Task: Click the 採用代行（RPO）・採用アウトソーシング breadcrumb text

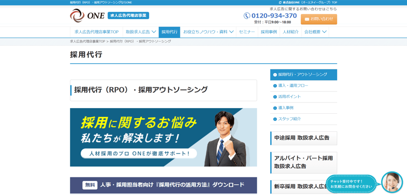Action: (x=140, y=41)
